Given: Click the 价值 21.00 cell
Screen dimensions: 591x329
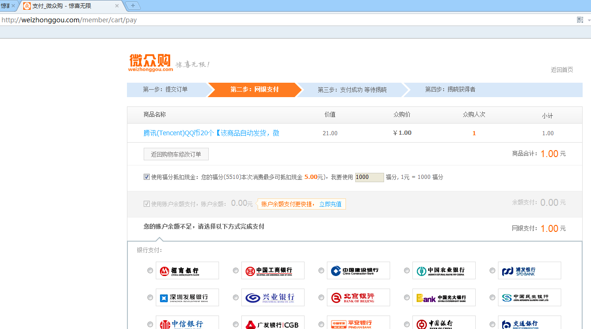Looking at the screenshot, I should pos(330,133).
